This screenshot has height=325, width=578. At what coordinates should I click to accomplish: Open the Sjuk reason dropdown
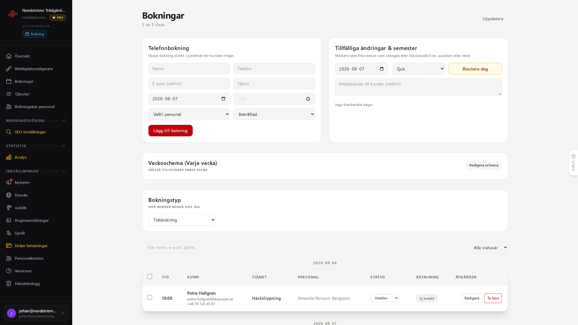[418, 69]
